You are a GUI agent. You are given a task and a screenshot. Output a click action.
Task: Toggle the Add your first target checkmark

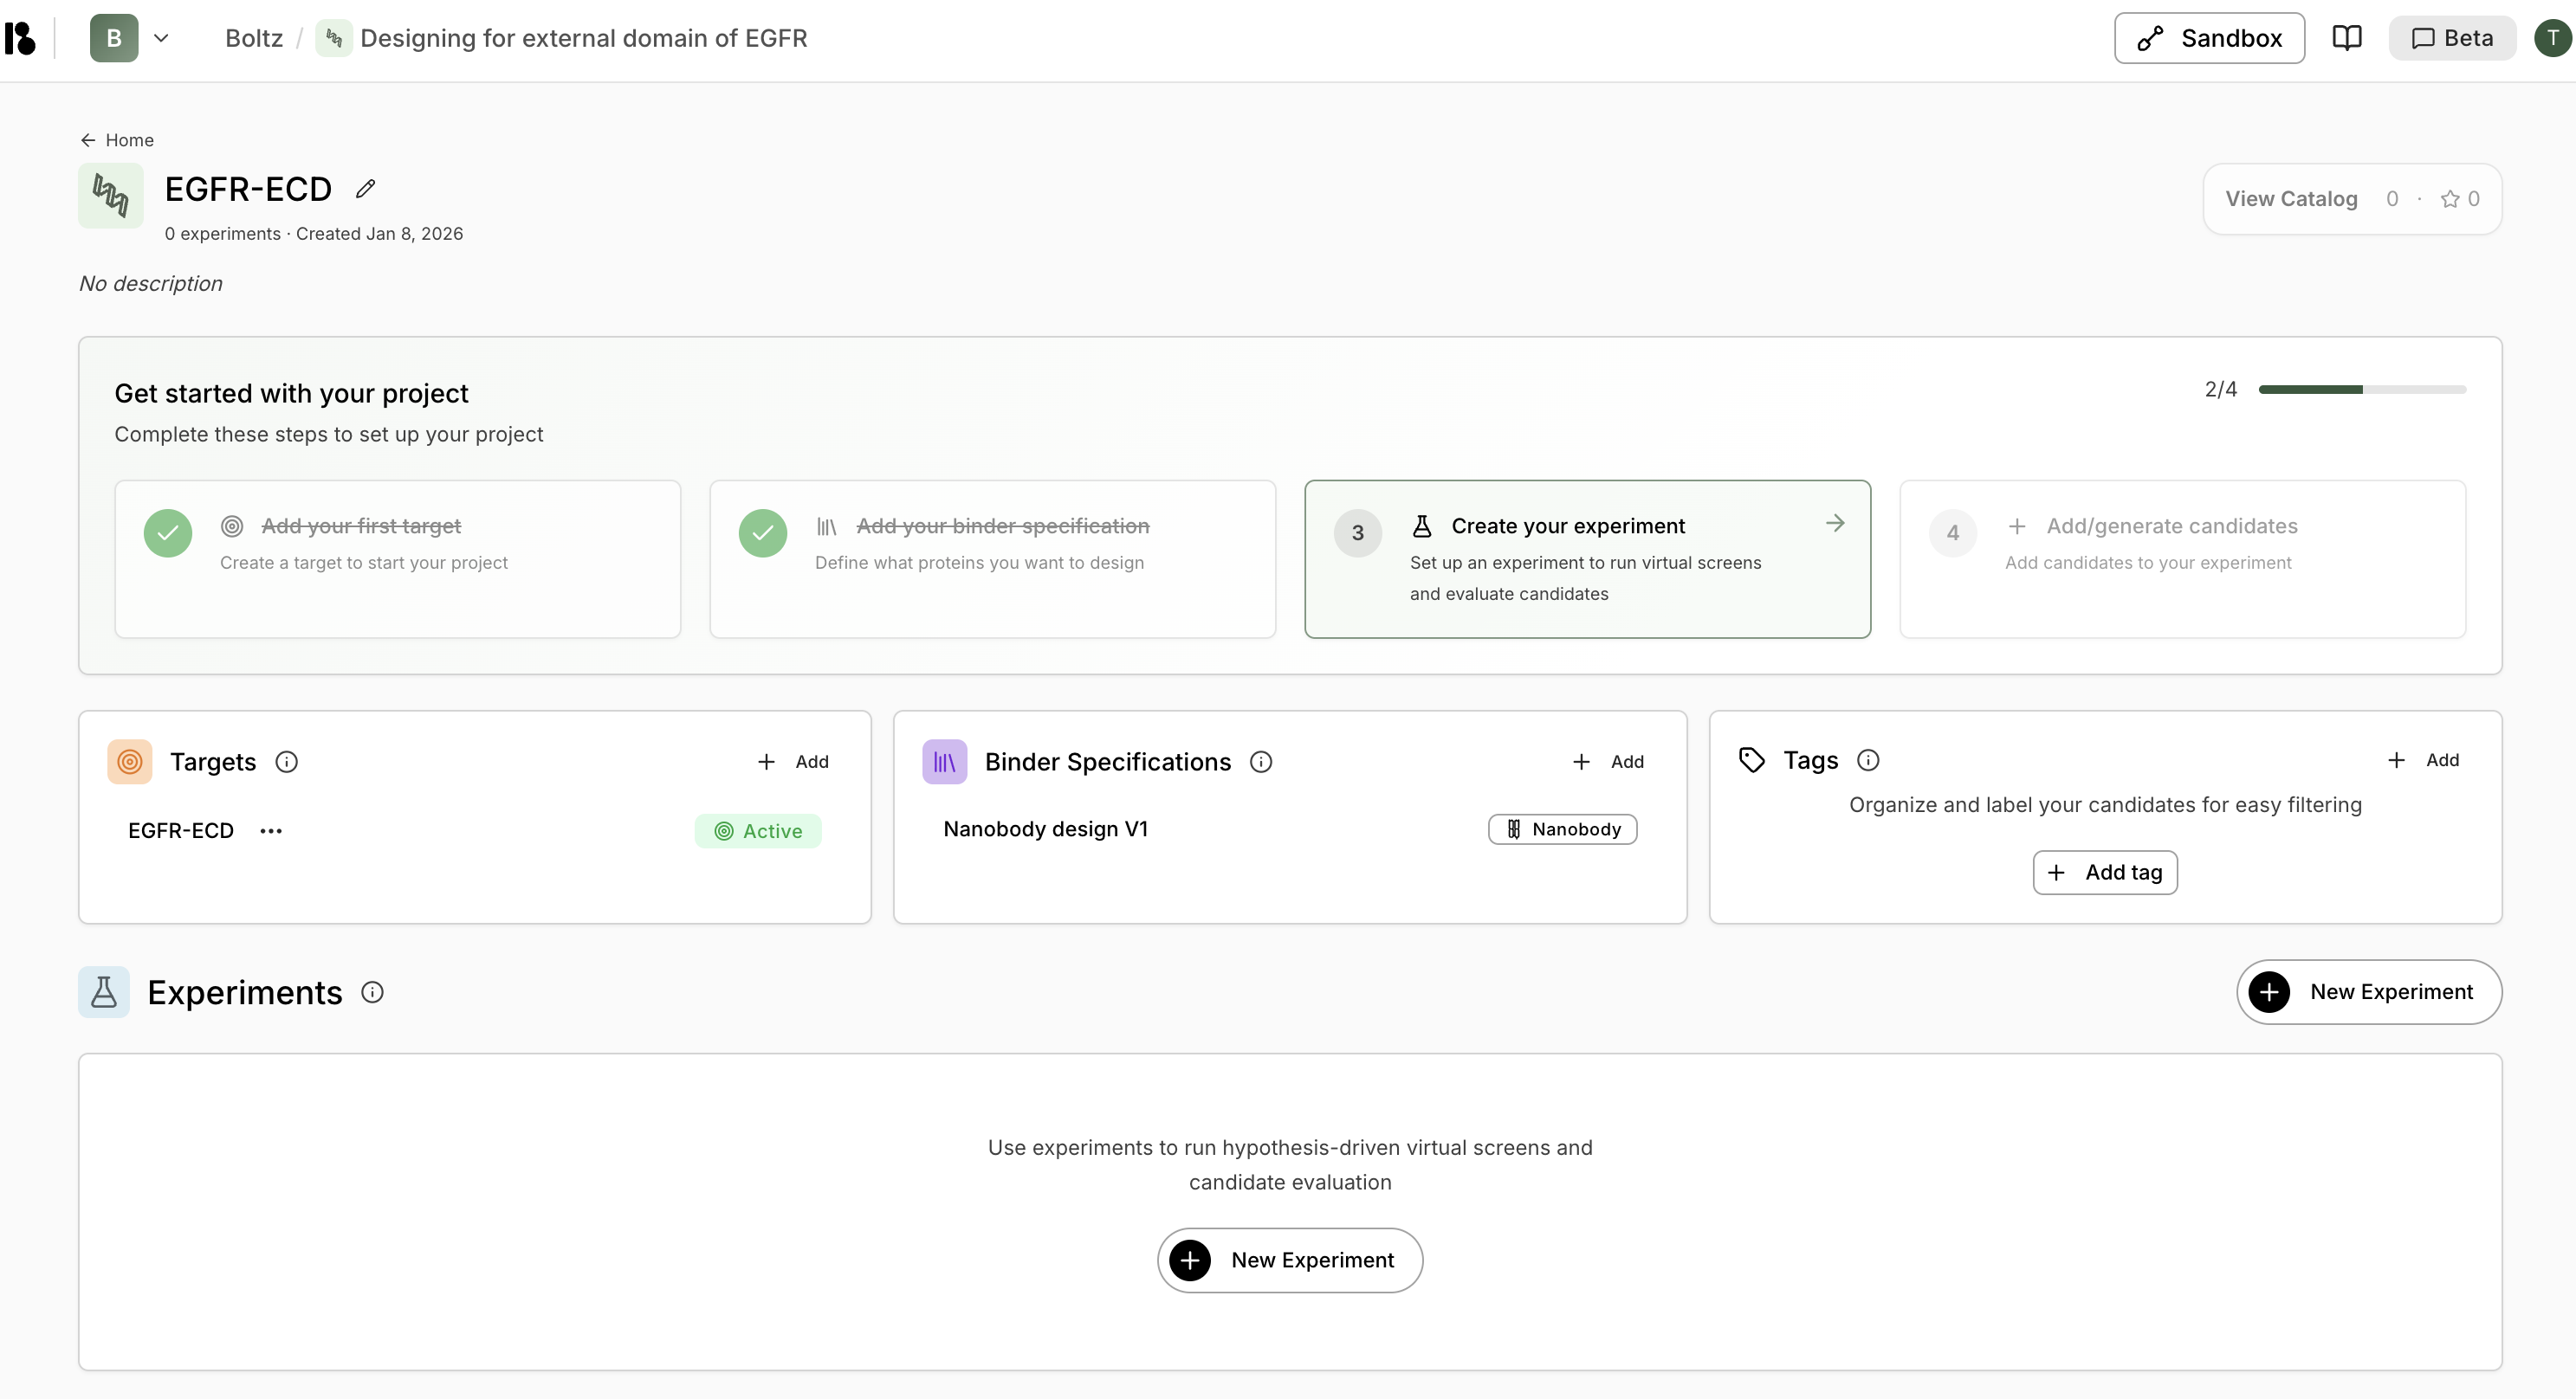pyautogui.click(x=168, y=533)
